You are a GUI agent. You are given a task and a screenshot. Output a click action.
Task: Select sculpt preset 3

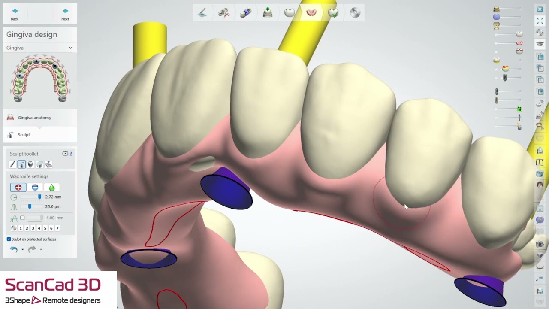click(x=33, y=228)
